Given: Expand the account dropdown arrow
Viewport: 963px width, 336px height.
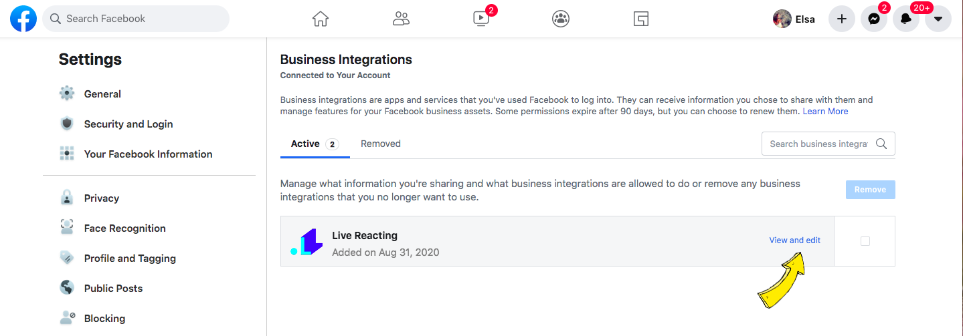Looking at the screenshot, I should (938, 19).
